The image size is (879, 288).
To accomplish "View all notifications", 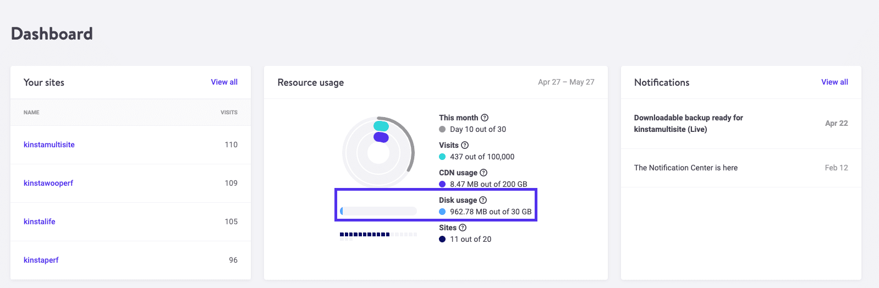I will tap(834, 82).
